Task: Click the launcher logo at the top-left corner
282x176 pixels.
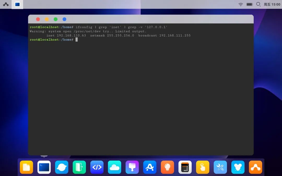Action: (x=6, y=4)
